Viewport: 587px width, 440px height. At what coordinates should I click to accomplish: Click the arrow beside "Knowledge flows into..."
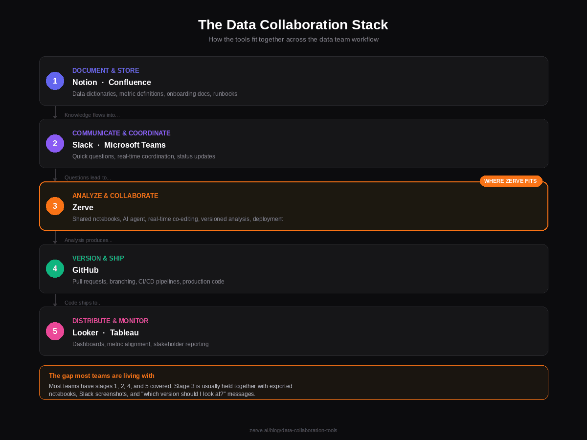(55, 112)
